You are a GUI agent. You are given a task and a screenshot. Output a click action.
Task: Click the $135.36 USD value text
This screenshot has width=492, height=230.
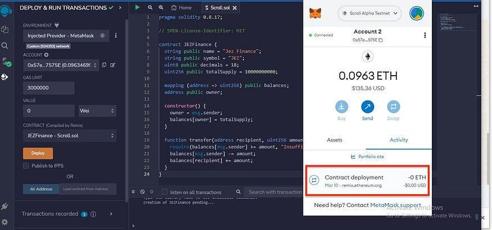tap(368, 89)
